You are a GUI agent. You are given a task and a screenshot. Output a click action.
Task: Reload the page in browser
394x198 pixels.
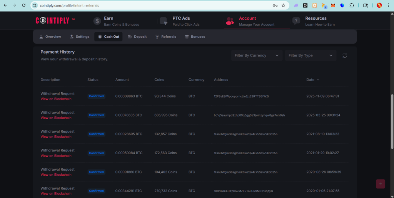24,5
